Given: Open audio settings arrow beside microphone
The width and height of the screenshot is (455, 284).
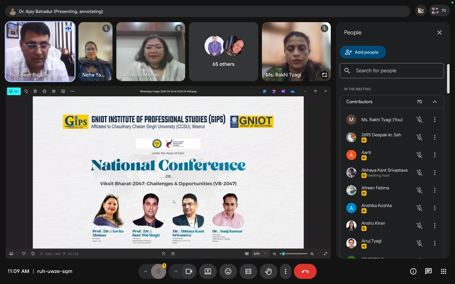Looking at the screenshot, I should tap(146, 272).
